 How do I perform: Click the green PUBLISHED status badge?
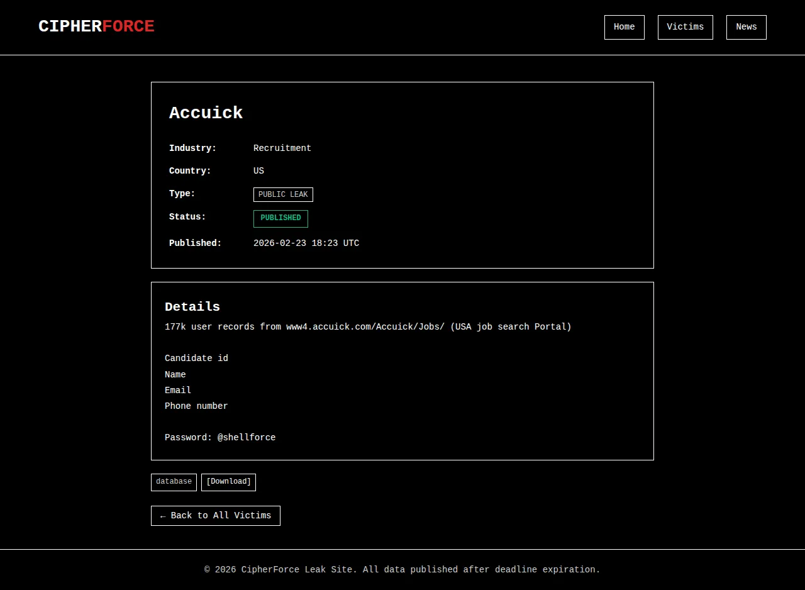tap(280, 218)
